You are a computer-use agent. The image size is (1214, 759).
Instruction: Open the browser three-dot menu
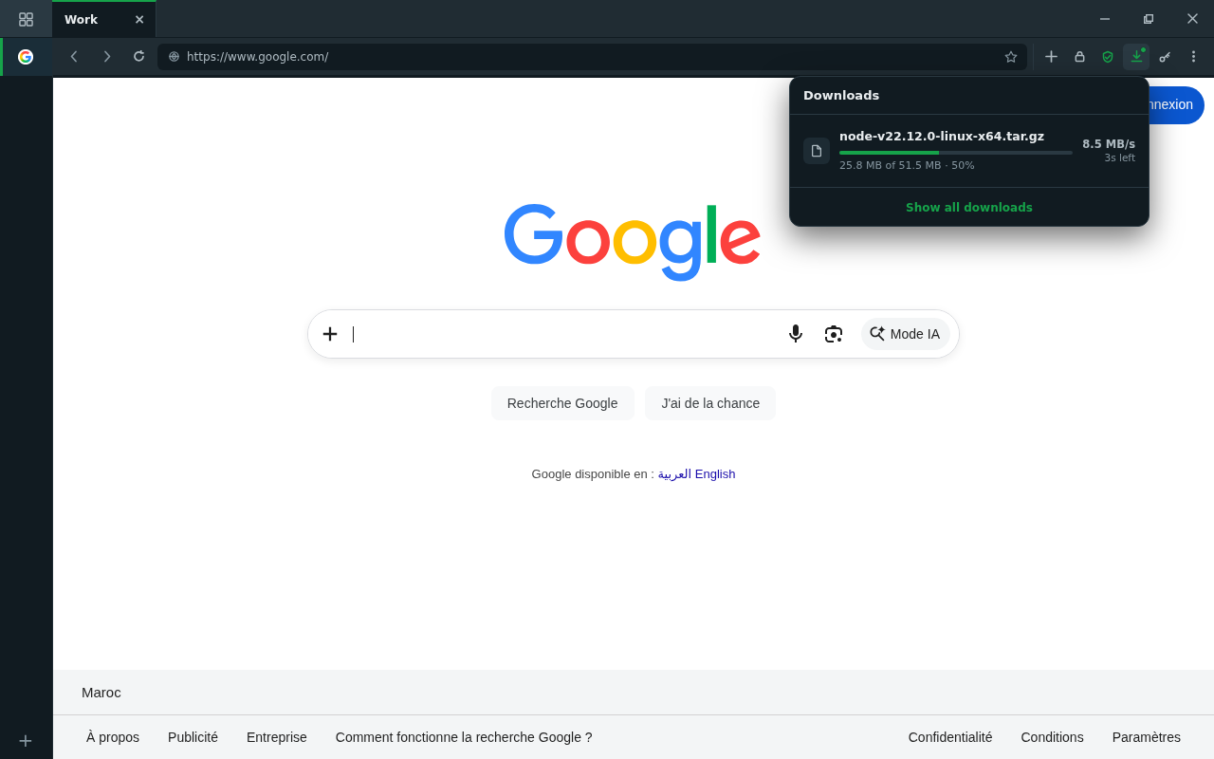pos(1193,57)
